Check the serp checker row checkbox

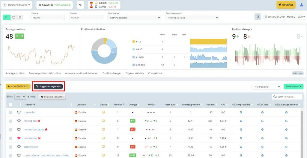[x=11, y=147]
